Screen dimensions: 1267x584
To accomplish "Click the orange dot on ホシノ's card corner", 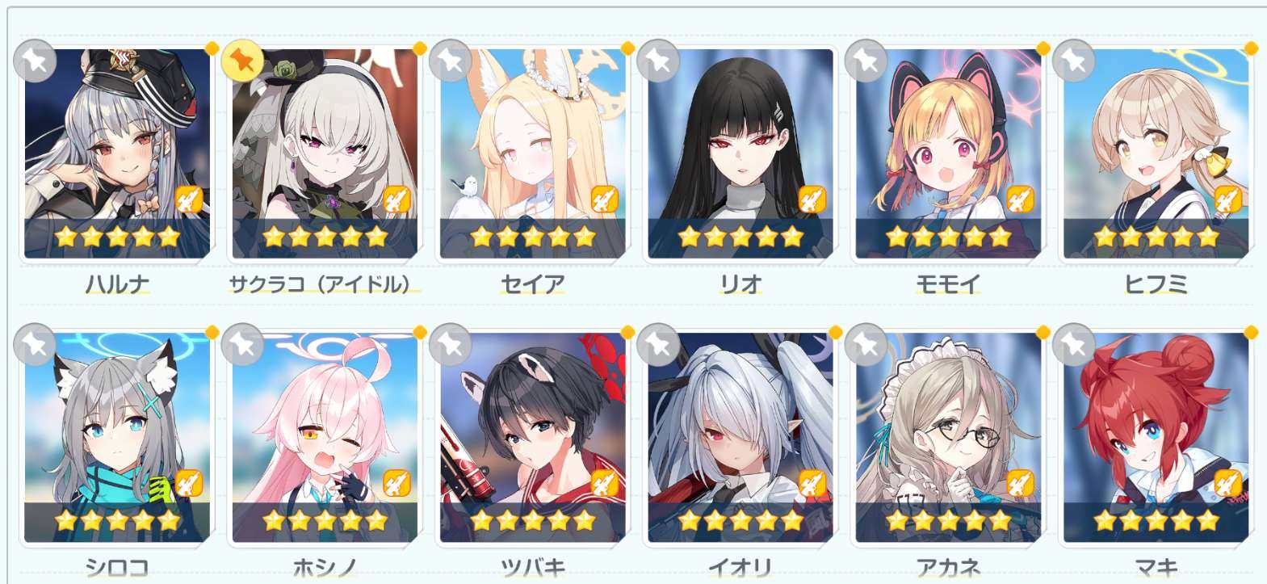I will (419, 333).
